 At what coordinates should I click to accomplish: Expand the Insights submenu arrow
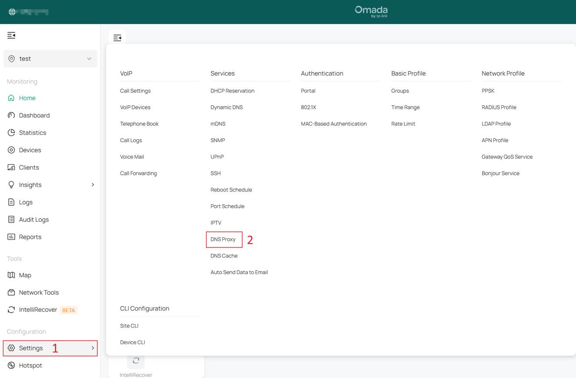click(93, 185)
